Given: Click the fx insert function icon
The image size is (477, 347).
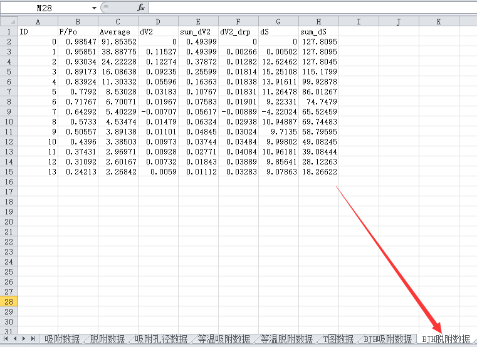Looking at the screenshot, I should (140, 8).
